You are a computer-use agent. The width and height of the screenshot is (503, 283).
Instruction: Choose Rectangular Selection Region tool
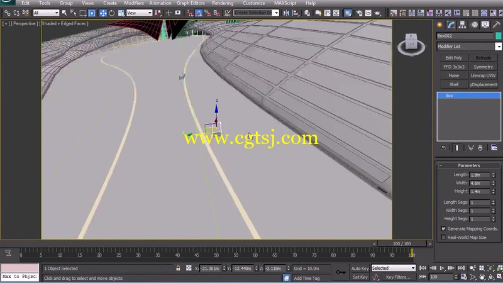tap(83, 13)
